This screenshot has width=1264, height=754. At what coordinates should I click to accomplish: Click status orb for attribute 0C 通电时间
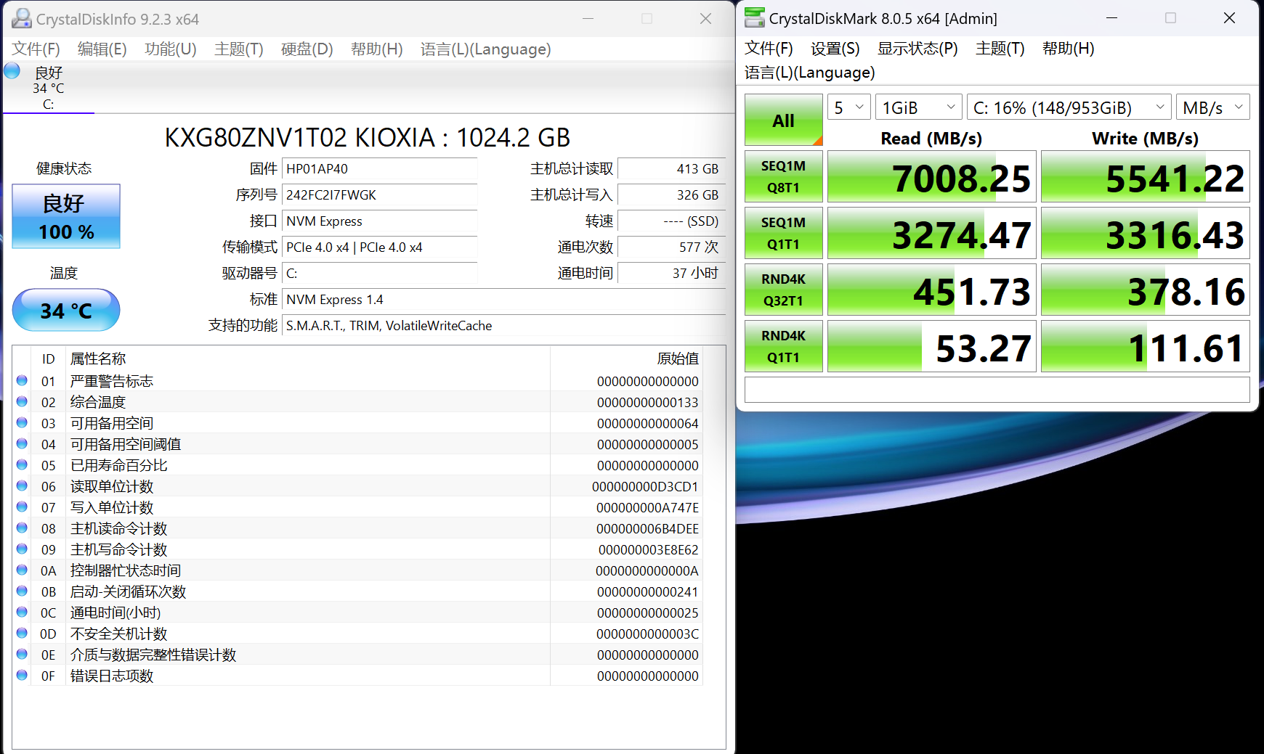click(x=22, y=612)
